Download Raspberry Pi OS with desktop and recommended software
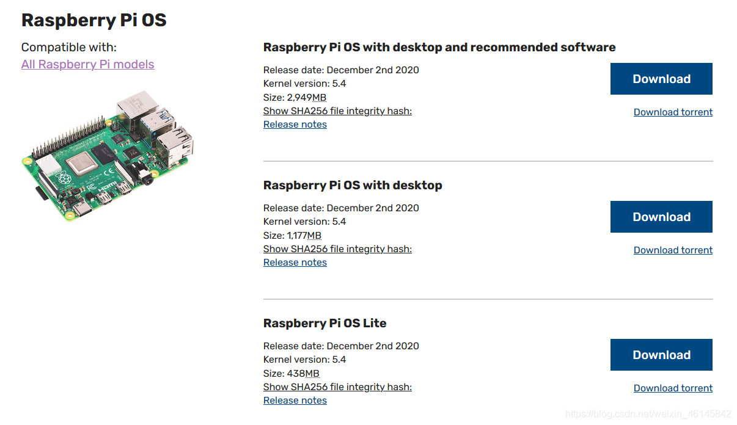The width and height of the screenshot is (737, 425). point(661,79)
